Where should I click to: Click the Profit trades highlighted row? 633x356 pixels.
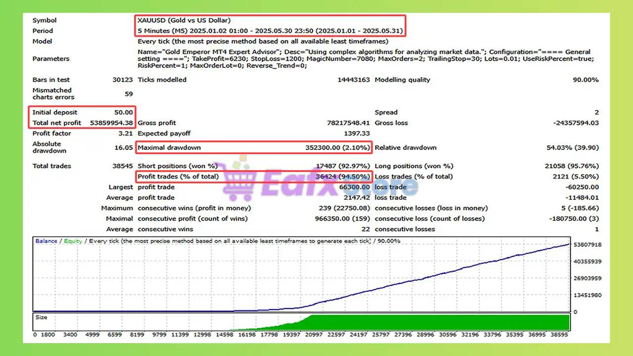[x=253, y=177]
